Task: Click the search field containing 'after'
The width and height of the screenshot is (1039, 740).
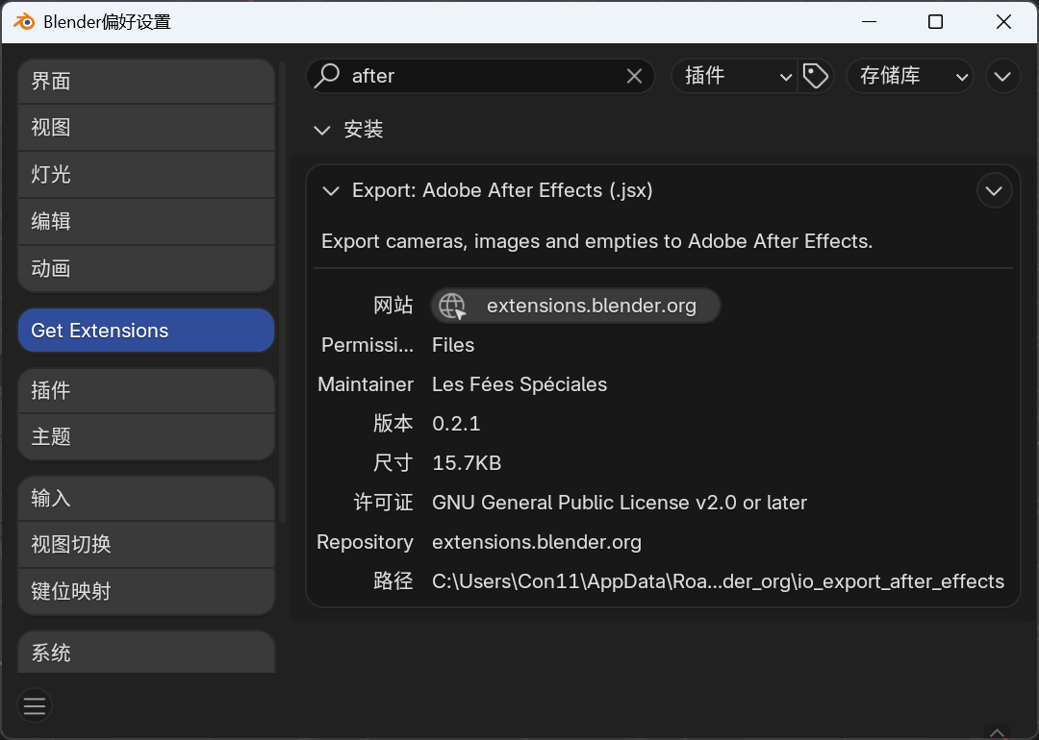Action: tap(480, 76)
